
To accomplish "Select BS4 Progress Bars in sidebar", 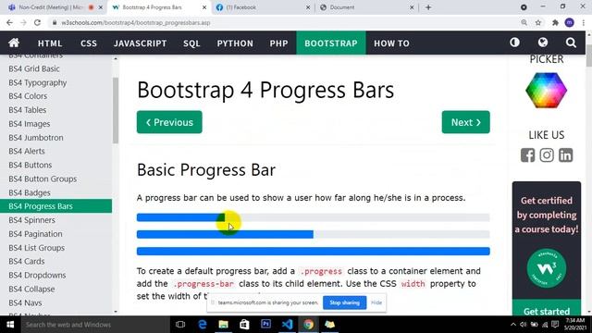I will point(55,206).
